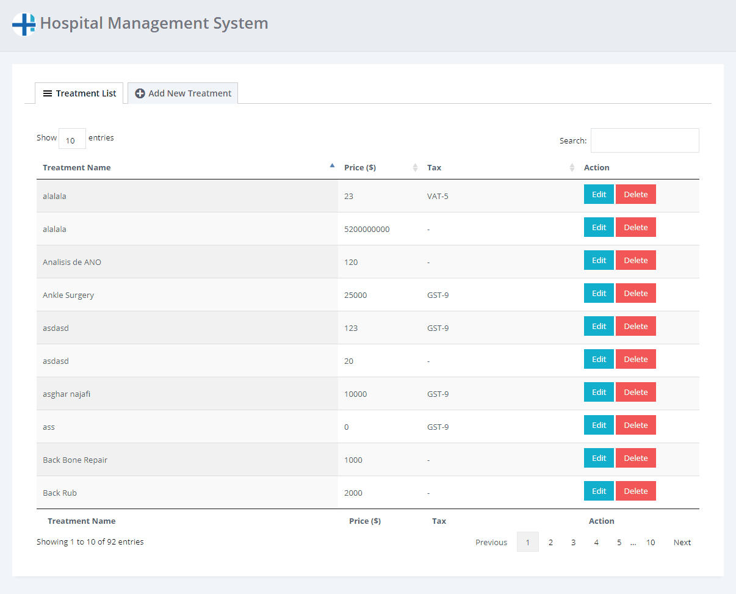The height and width of the screenshot is (594, 736).
Task: Open the show entries count selector
Action: pyautogui.click(x=72, y=139)
